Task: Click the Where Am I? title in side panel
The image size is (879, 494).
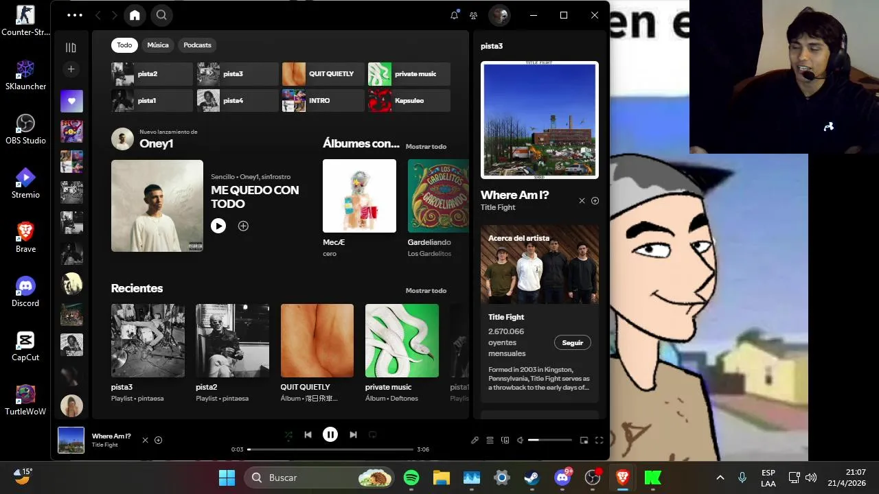Action: click(x=514, y=195)
